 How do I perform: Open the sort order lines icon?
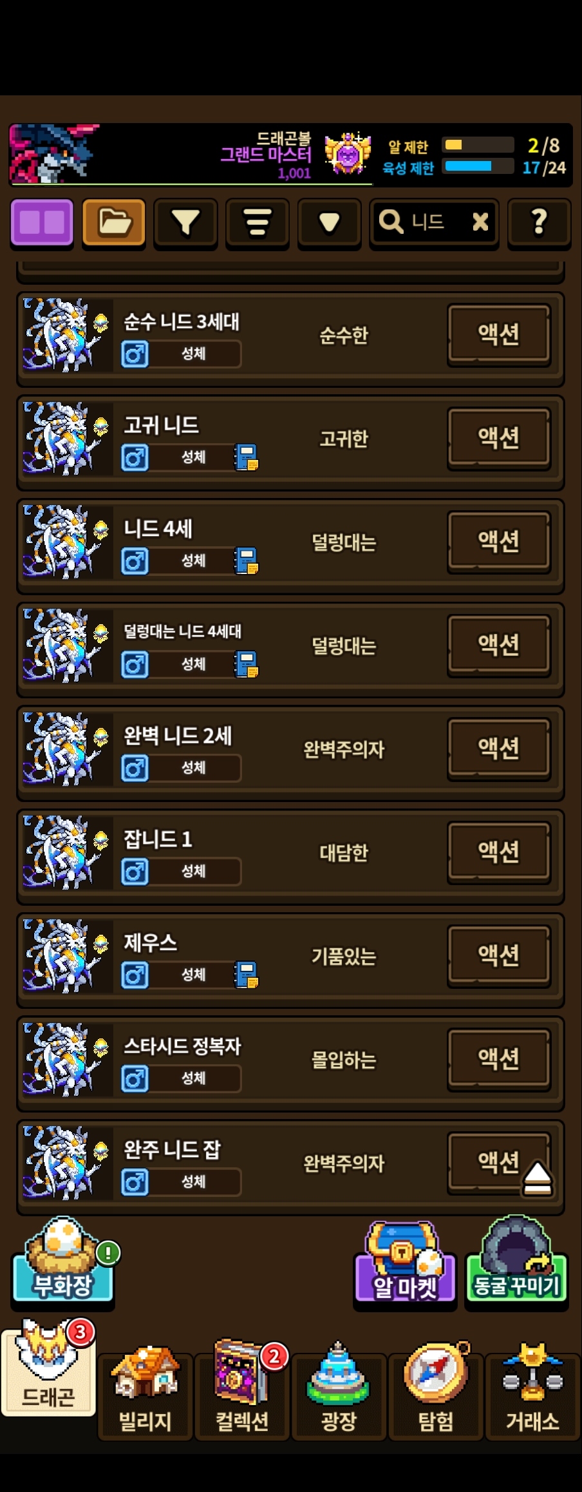click(257, 223)
